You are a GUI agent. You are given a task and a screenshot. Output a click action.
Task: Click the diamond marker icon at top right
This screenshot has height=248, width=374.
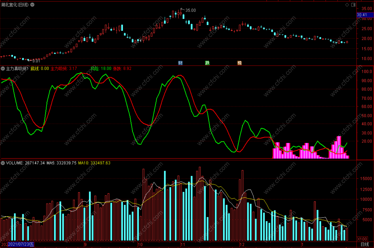[347, 5]
